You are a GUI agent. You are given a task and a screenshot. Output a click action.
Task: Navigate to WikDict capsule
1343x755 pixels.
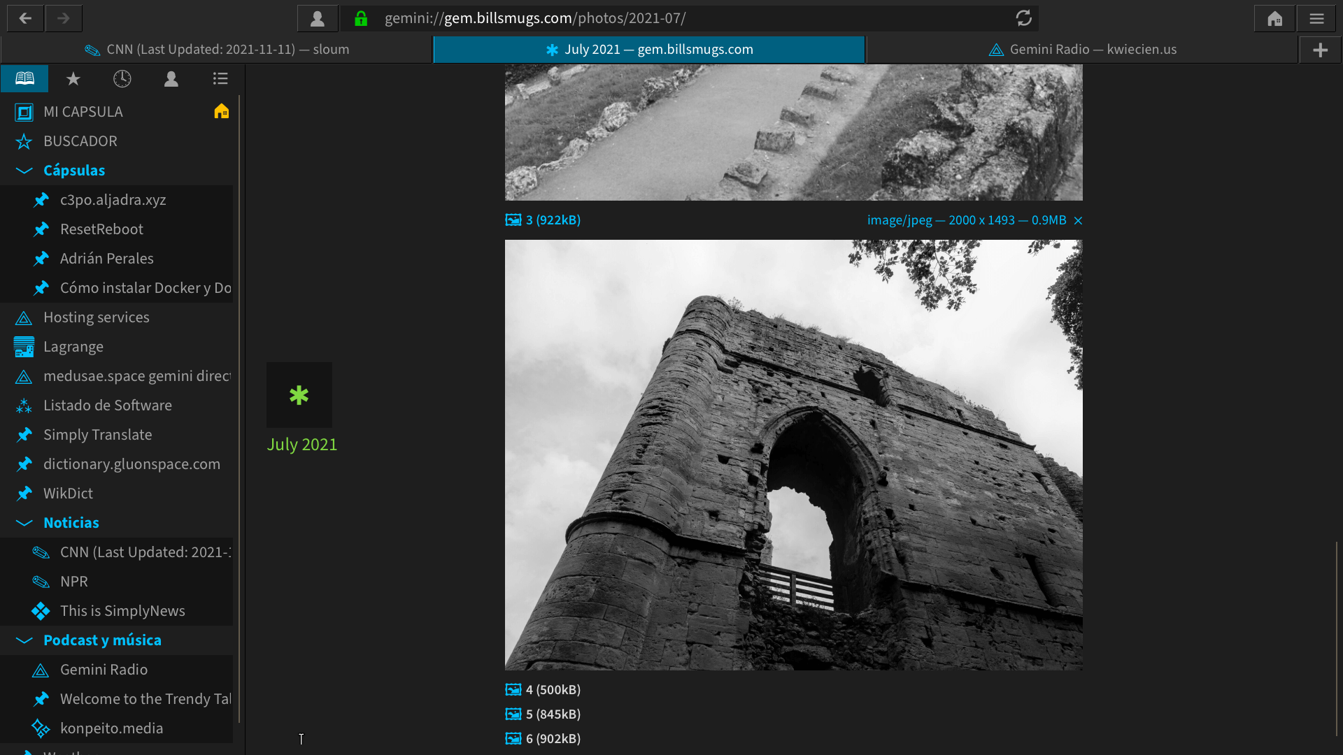click(69, 492)
